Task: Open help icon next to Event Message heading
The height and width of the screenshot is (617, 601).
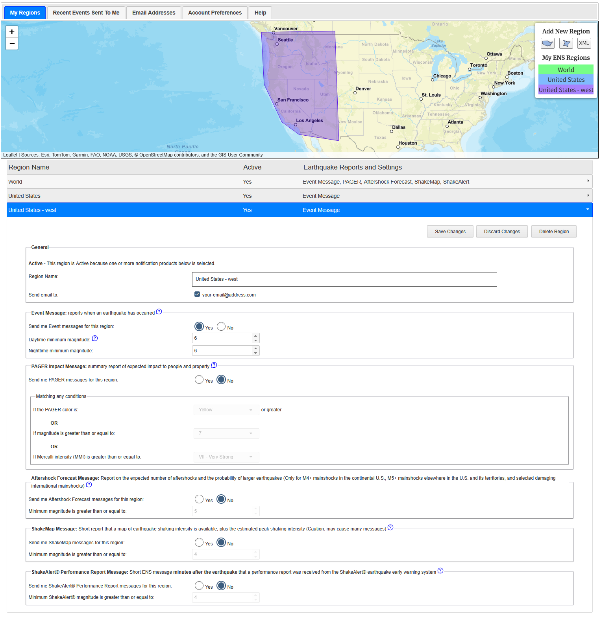Action: [159, 312]
